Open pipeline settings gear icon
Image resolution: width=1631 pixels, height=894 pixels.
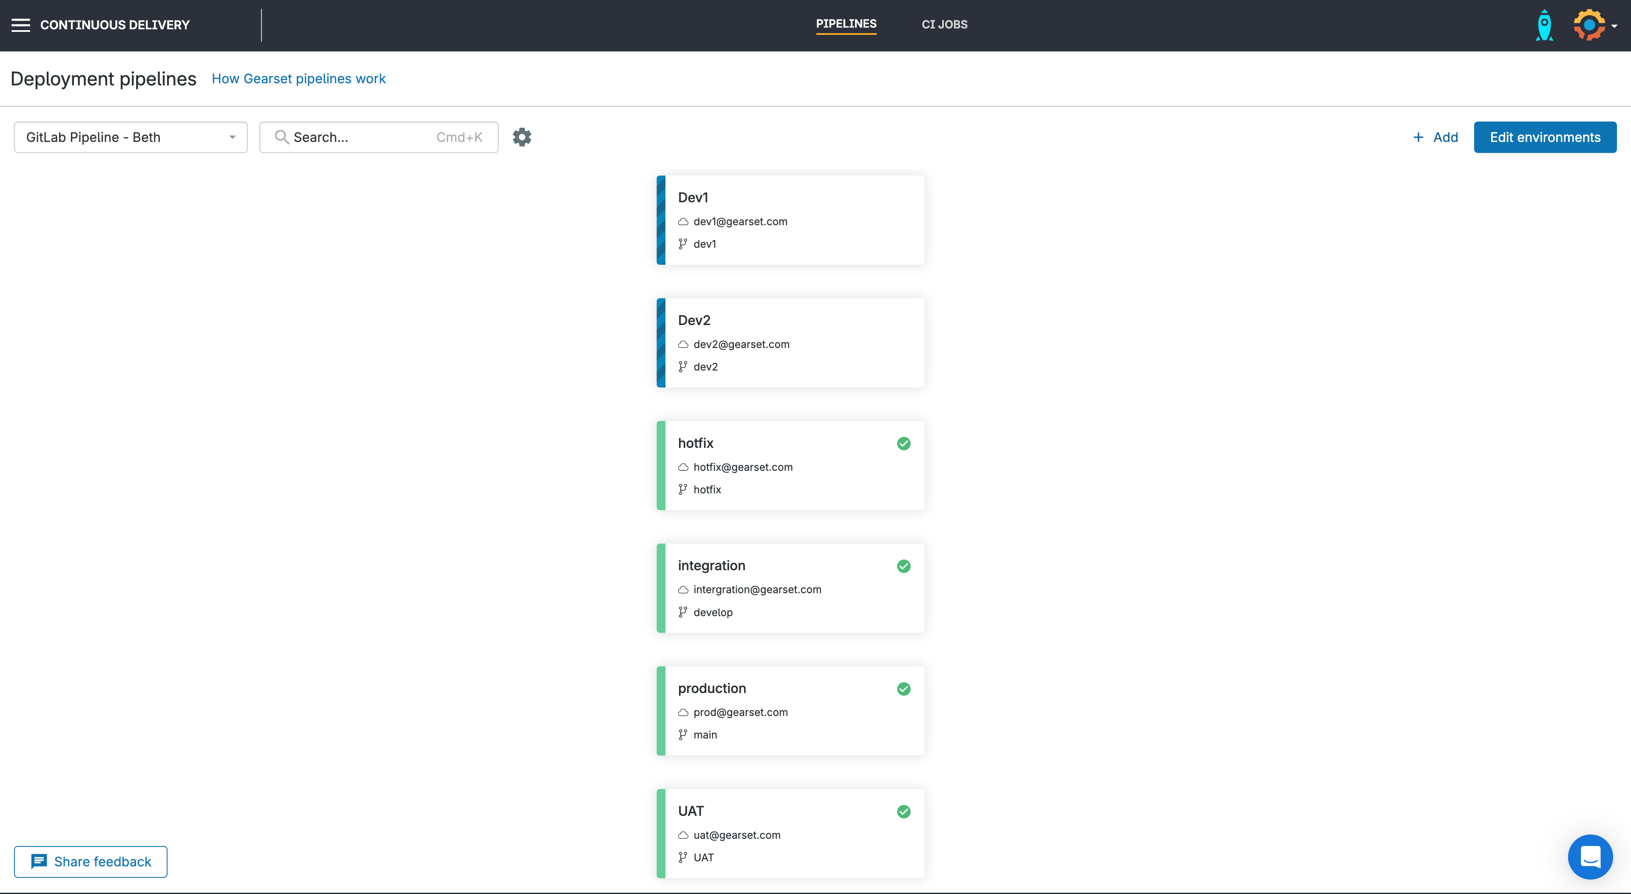click(522, 137)
